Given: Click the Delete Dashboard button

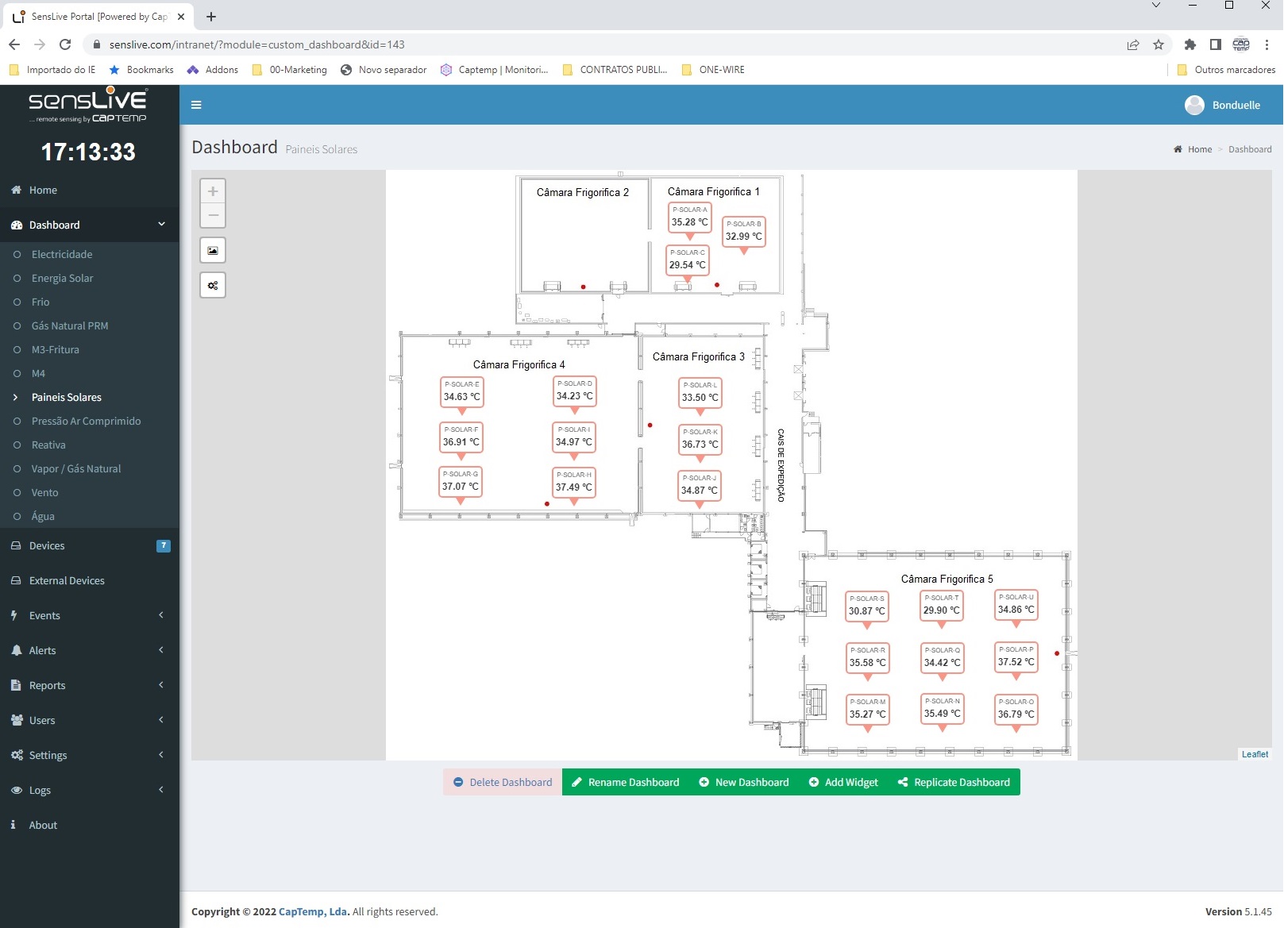Looking at the screenshot, I should [503, 782].
